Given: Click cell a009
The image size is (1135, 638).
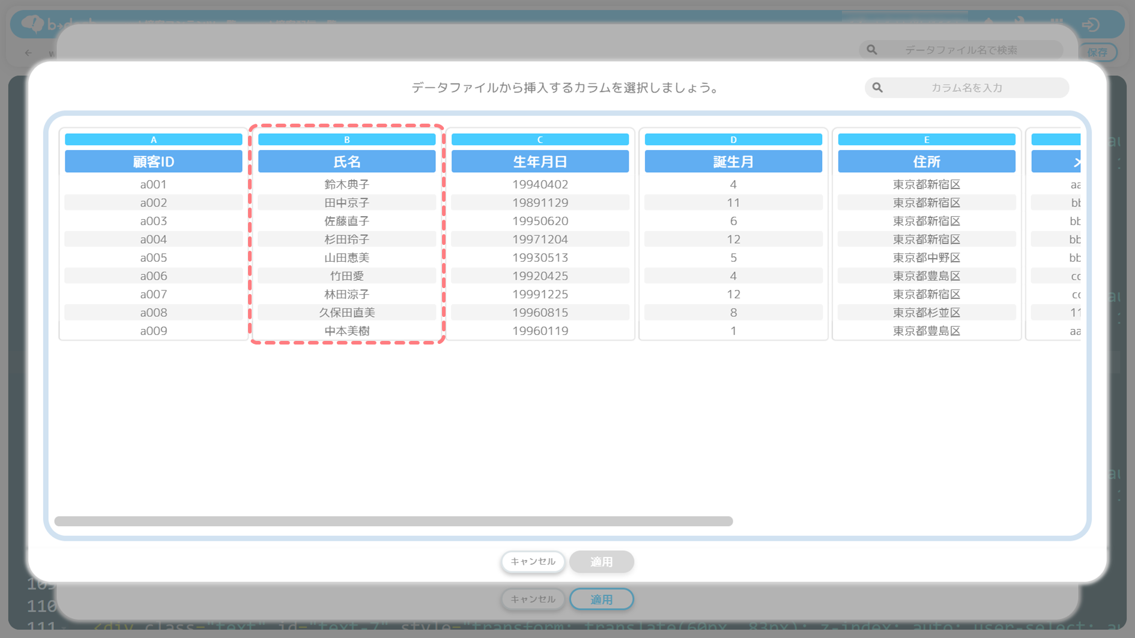Looking at the screenshot, I should tap(154, 331).
